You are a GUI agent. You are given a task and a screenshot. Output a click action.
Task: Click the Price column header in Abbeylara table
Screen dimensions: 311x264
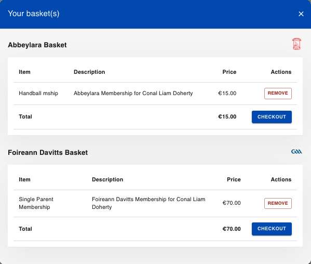(229, 72)
